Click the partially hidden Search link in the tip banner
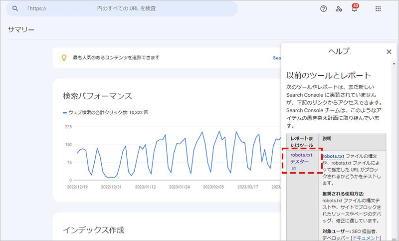This screenshot has width=399, height=241. click(x=276, y=57)
